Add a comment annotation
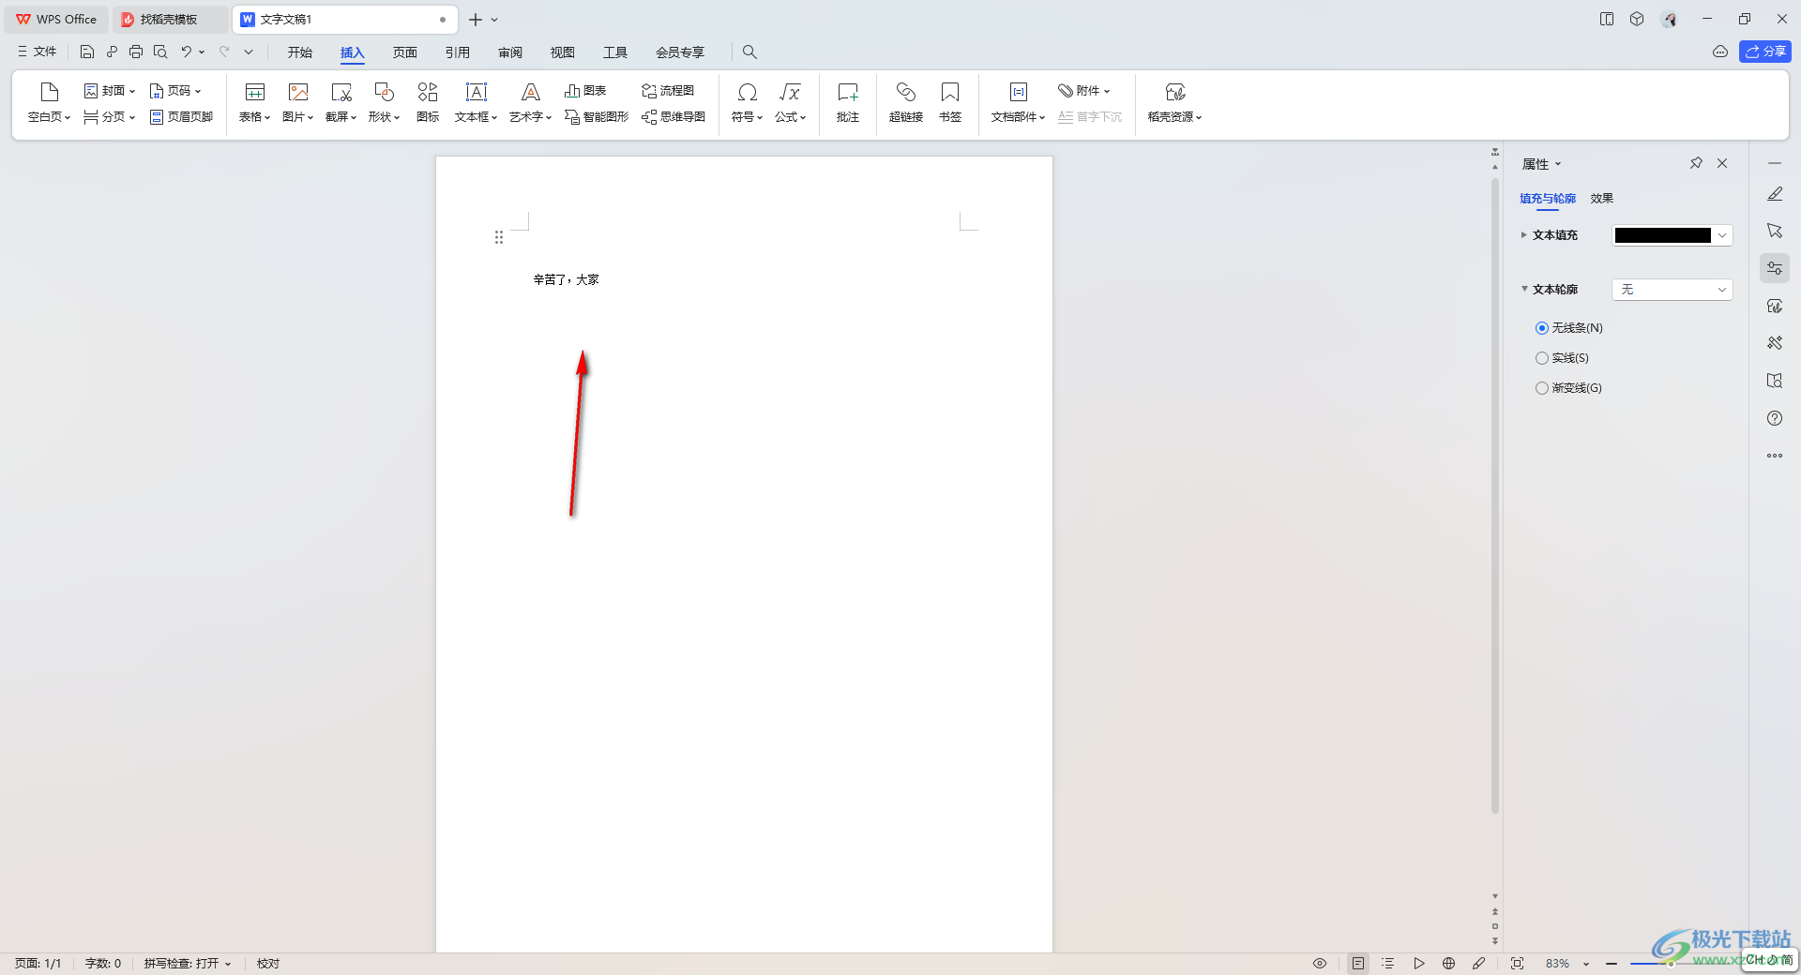The image size is (1801, 975). coord(848,102)
